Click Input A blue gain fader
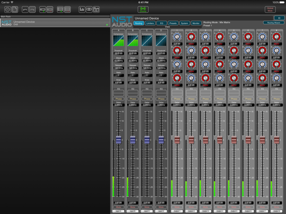Image resolution: width=286 pixels, height=214 pixels. (x=119, y=140)
